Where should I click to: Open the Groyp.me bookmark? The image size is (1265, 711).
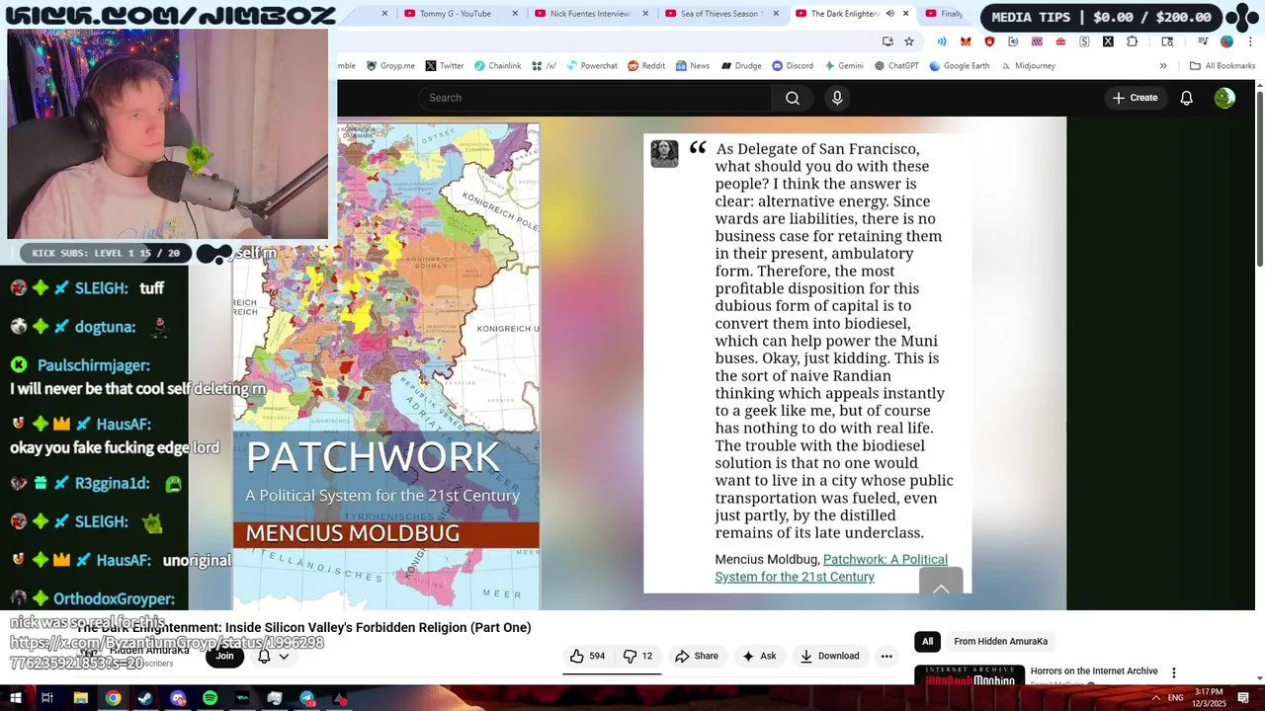390,66
